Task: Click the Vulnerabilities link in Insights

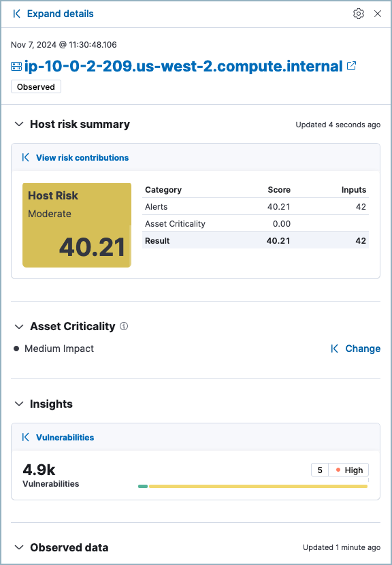Action: click(63, 436)
